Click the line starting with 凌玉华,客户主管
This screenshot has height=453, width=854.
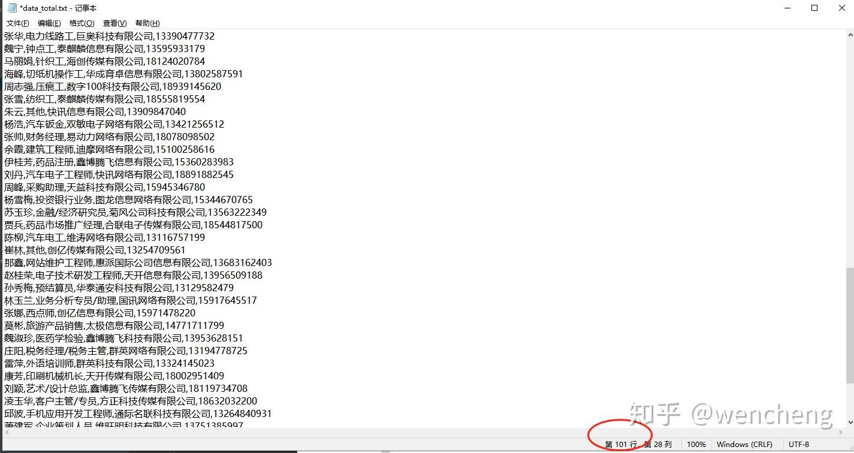point(131,401)
